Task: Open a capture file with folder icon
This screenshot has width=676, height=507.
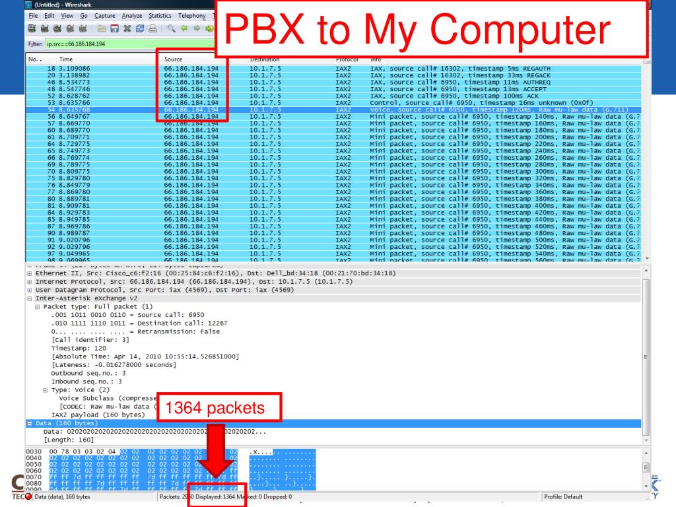Action: pos(101,28)
